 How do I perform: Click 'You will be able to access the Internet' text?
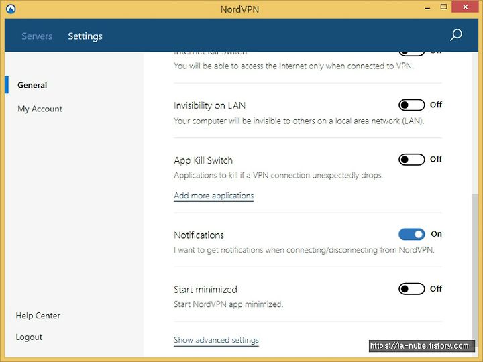pos(294,66)
